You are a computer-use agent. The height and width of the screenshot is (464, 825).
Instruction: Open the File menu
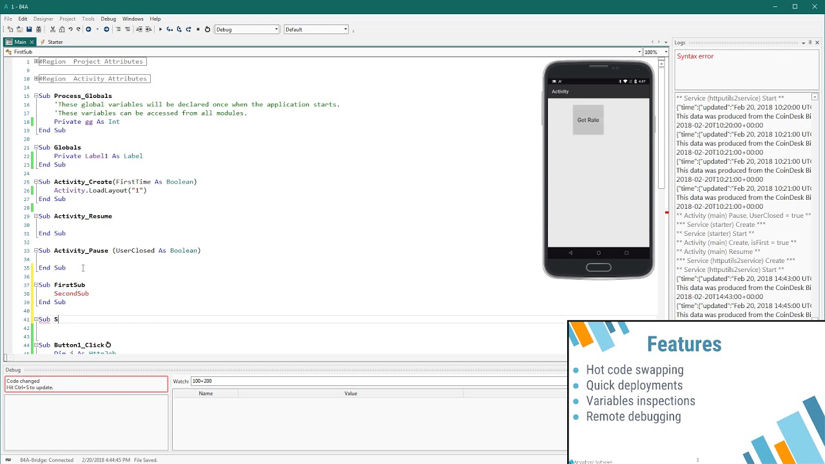point(8,19)
